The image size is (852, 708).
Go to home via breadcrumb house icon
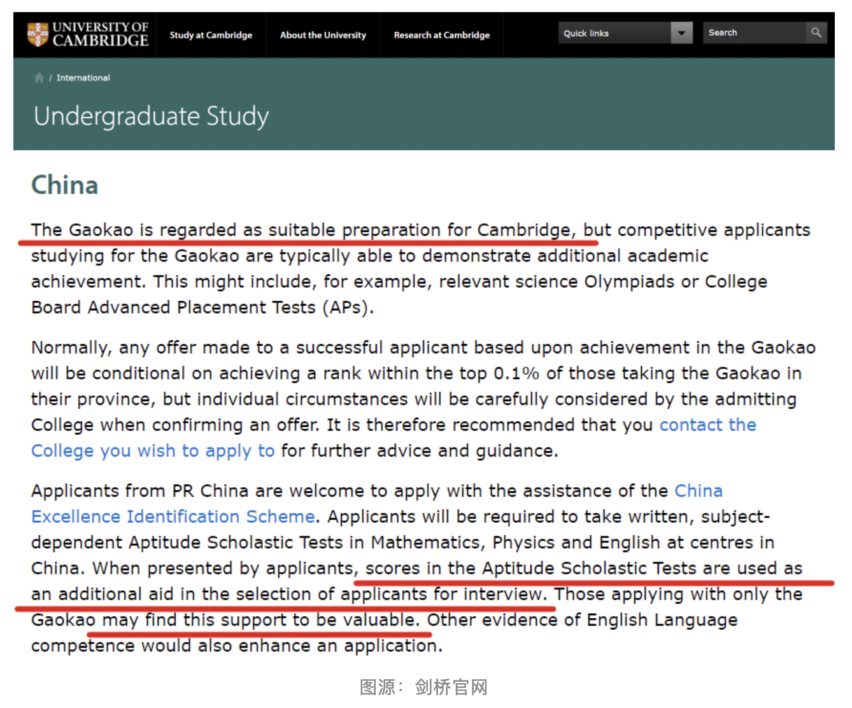point(39,78)
